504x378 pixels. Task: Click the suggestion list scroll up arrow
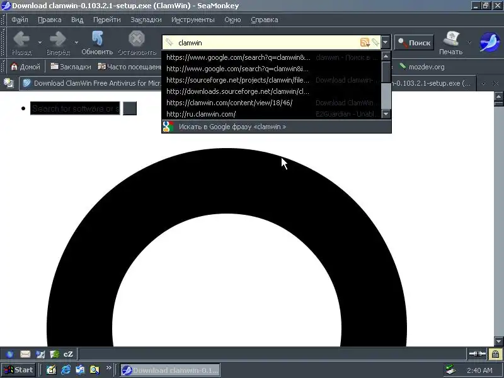pyautogui.click(x=386, y=56)
